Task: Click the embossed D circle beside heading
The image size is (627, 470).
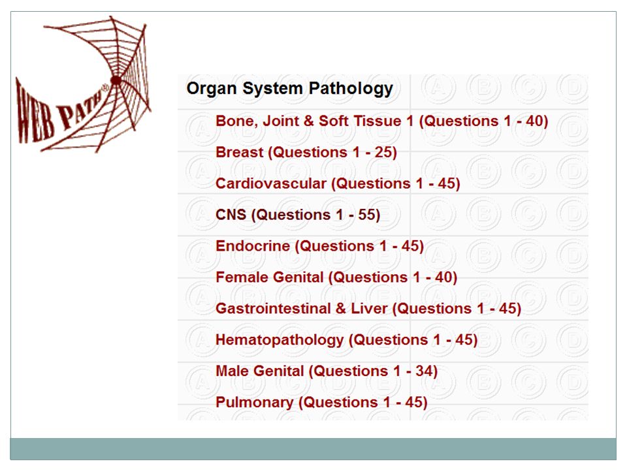Action: coord(573,88)
